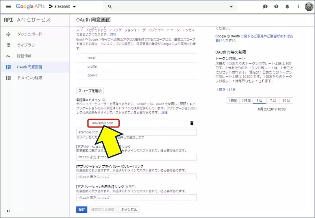Focus the top search bar field
This screenshot has width=315, height=218.
pyautogui.click(x=170, y=6)
